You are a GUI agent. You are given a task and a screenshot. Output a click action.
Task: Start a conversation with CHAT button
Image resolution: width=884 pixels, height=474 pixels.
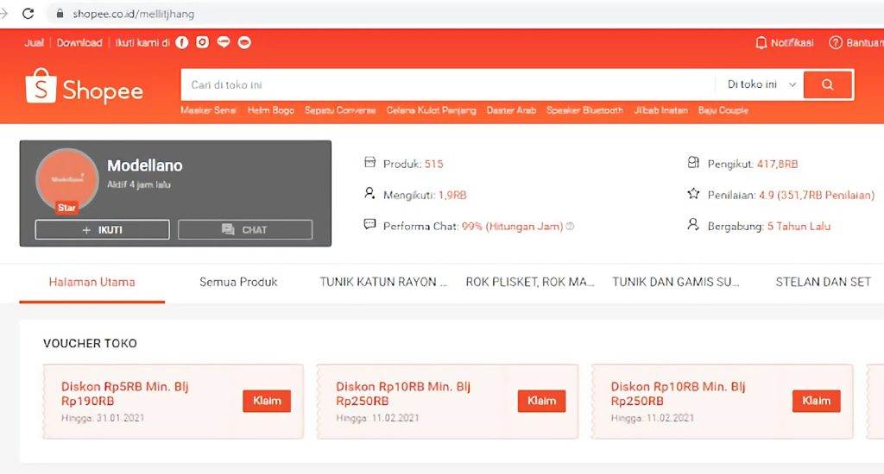pos(245,230)
